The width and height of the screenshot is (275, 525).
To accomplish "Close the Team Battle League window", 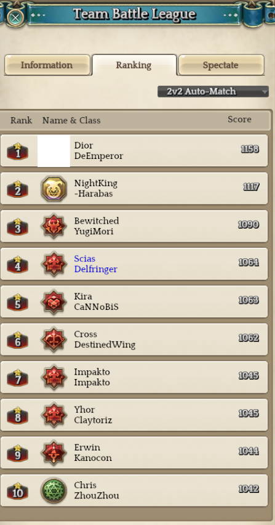I will click(15, 17).
